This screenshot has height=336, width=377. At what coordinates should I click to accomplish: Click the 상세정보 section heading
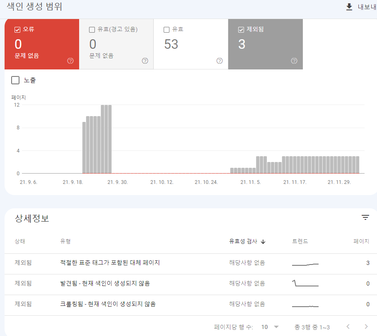pyautogui.click(x=32, y=218)
